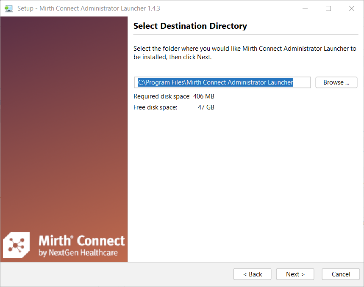The image size is (364, 287).
Task: Click the window title 'Setup - Mirth Connect Administrator Launcher 1.4.3'
Action: tap(89, 8)
